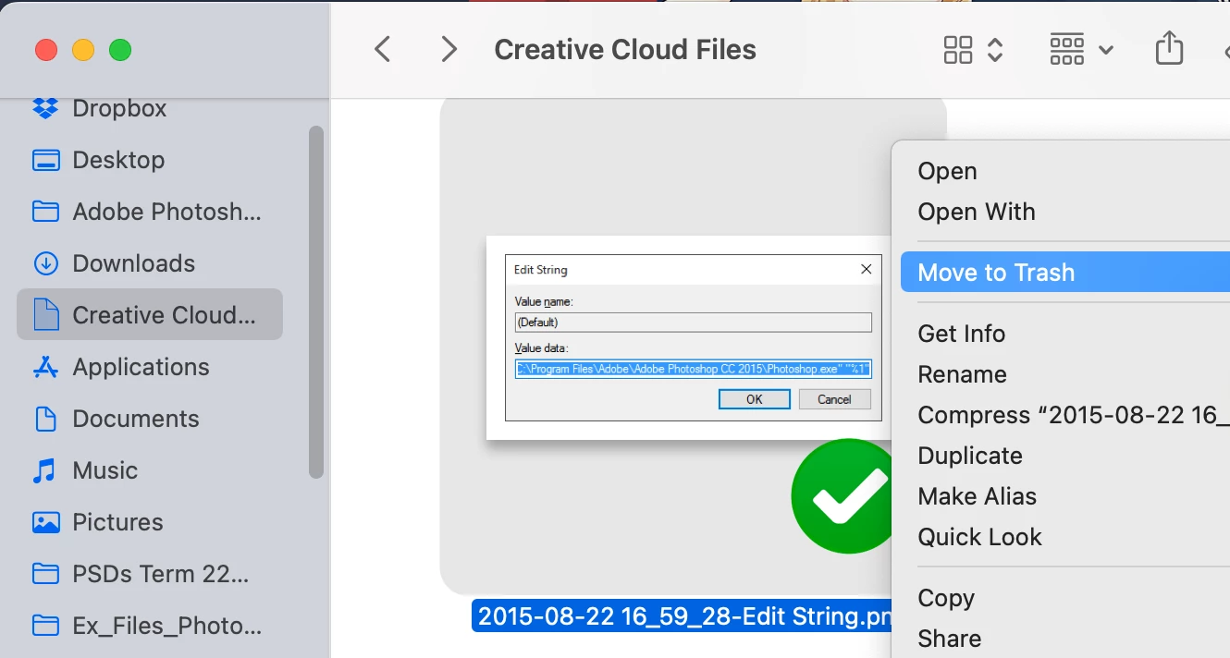
Task: Choose Quick Look menu entry
Action: click(979, 537)
